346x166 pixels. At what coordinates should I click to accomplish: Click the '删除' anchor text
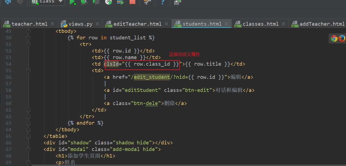click(169, 103)
